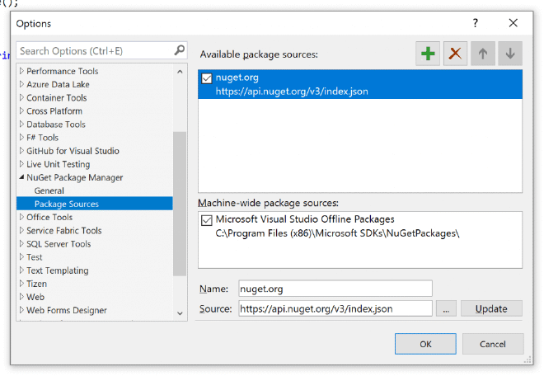Click the Source text field
This screenshot has height=376, width=544.
tap(335, 308)
